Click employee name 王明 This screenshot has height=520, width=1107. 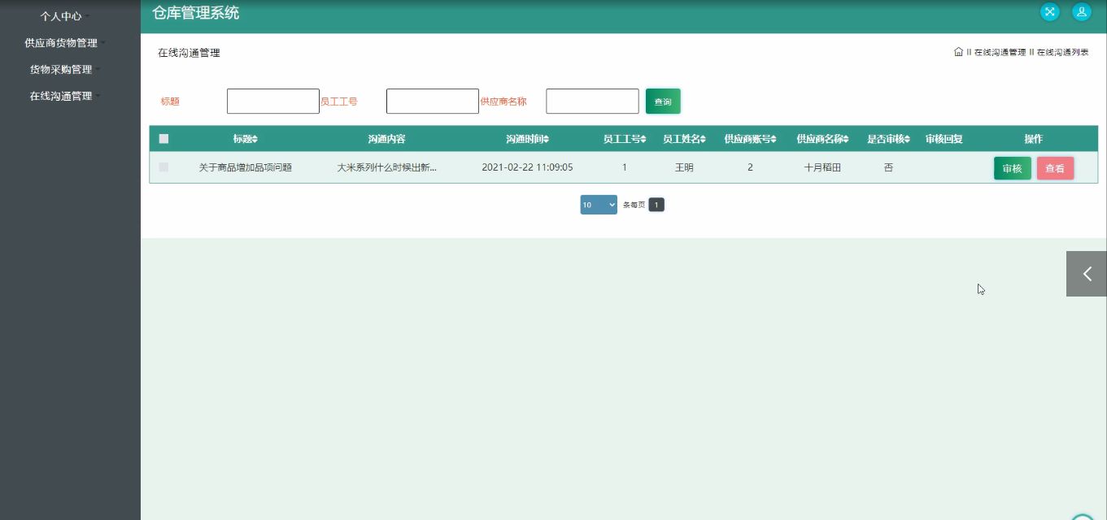pyautogui.click(x=684, y=168)
